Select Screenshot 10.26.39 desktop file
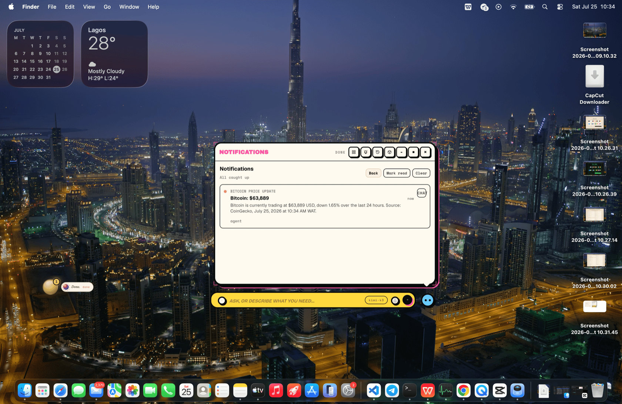The width and height of the screenshot is (622, 404). click(x=595, y=179)
